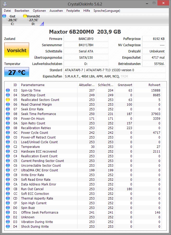Click the ID column header
The height and width of the screenshot is (235, 171).
pos(15,85)
